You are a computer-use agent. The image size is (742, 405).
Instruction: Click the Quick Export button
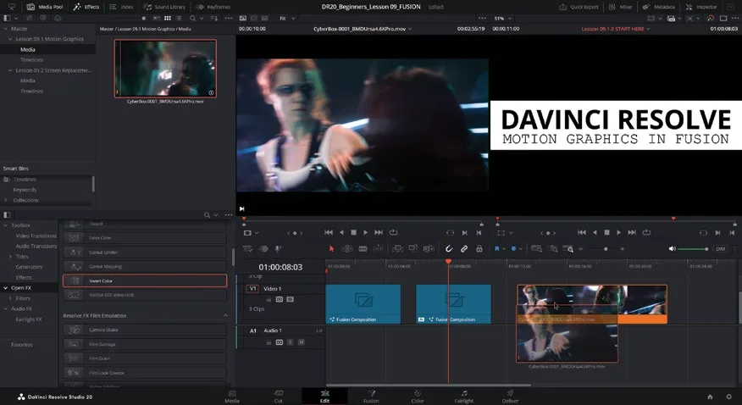pyautogui.click(x=579, y=7)
